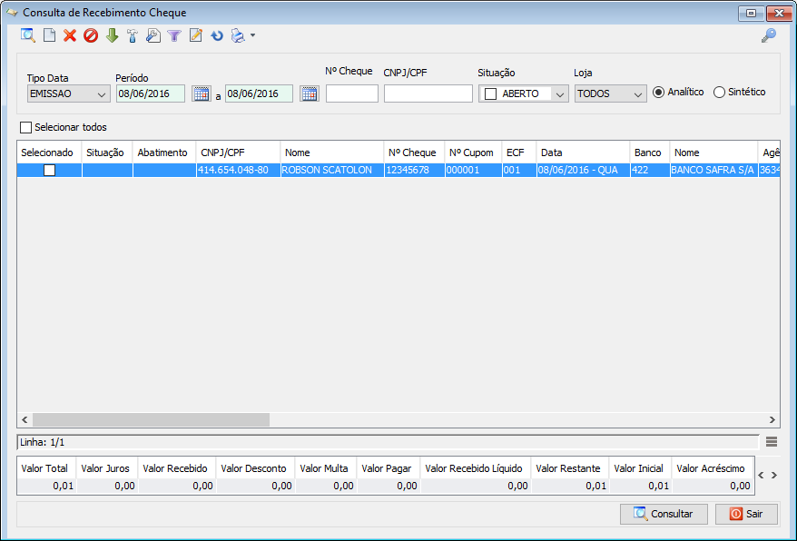This screenshot has width=797, height=541.
Task: Click the grid options icon beside Linha
Action: pos(772,442)
